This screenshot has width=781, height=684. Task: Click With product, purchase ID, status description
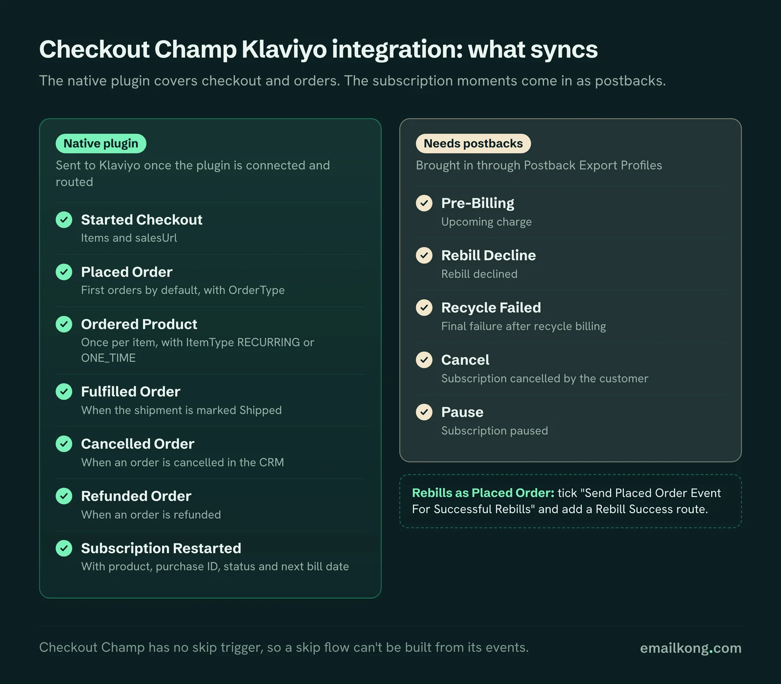point(215,566)
